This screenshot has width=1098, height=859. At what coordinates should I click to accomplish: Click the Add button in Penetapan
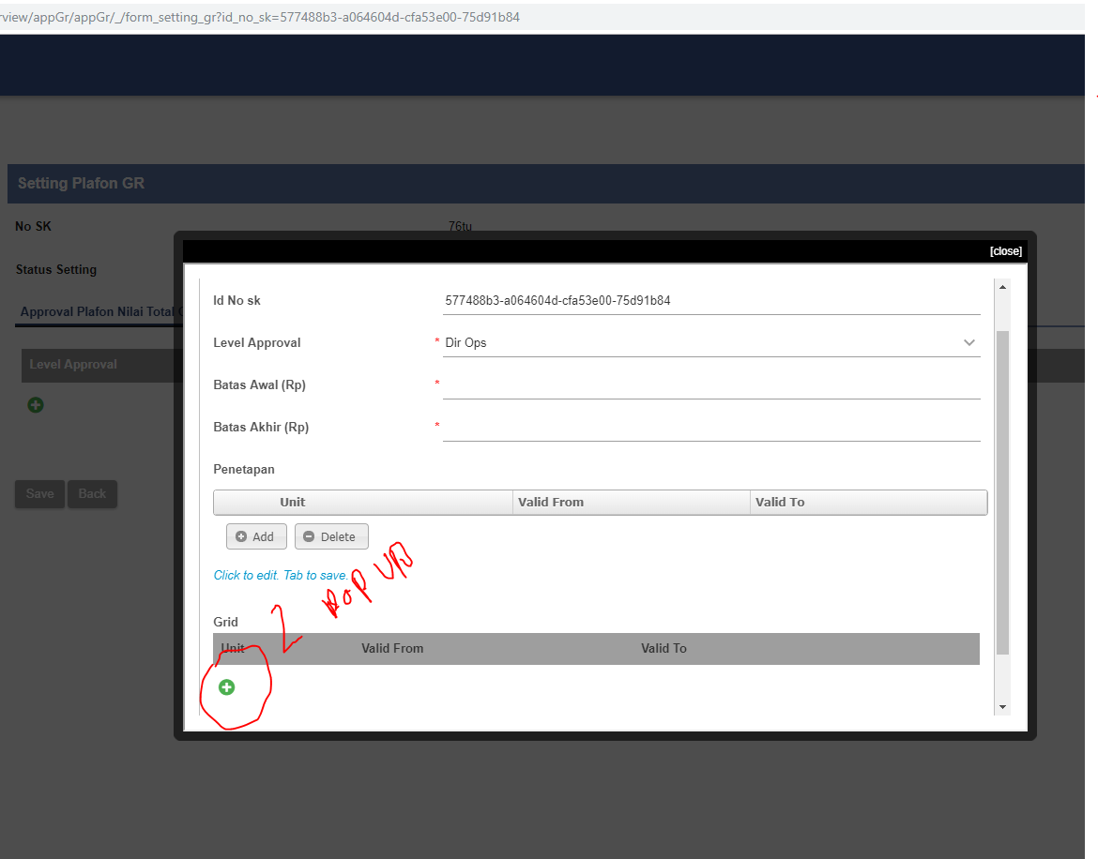(255, 536)
